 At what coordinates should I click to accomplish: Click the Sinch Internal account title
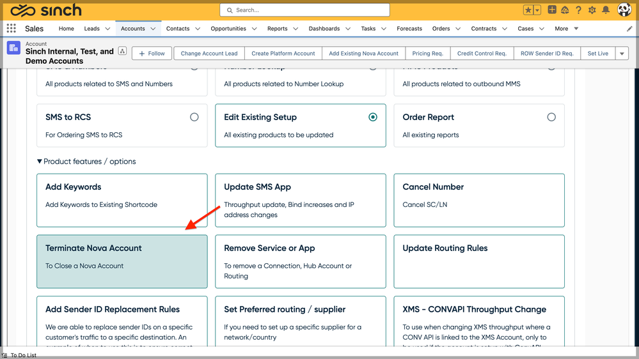coord(70,56)
